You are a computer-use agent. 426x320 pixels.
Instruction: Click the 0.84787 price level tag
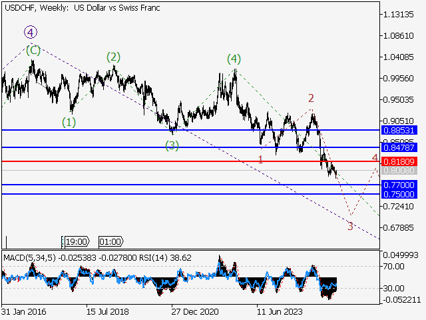(399, 147)
